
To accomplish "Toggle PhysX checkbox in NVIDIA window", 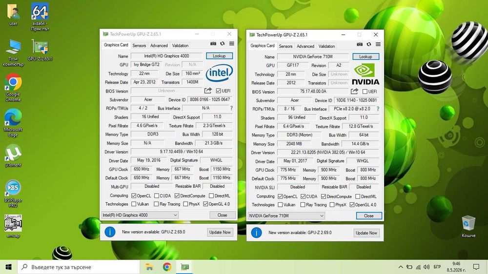I will pos(332,205).
